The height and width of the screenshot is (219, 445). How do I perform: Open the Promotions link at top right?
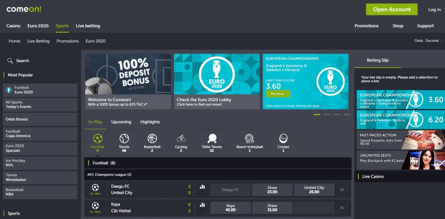[x=366, y=26]
